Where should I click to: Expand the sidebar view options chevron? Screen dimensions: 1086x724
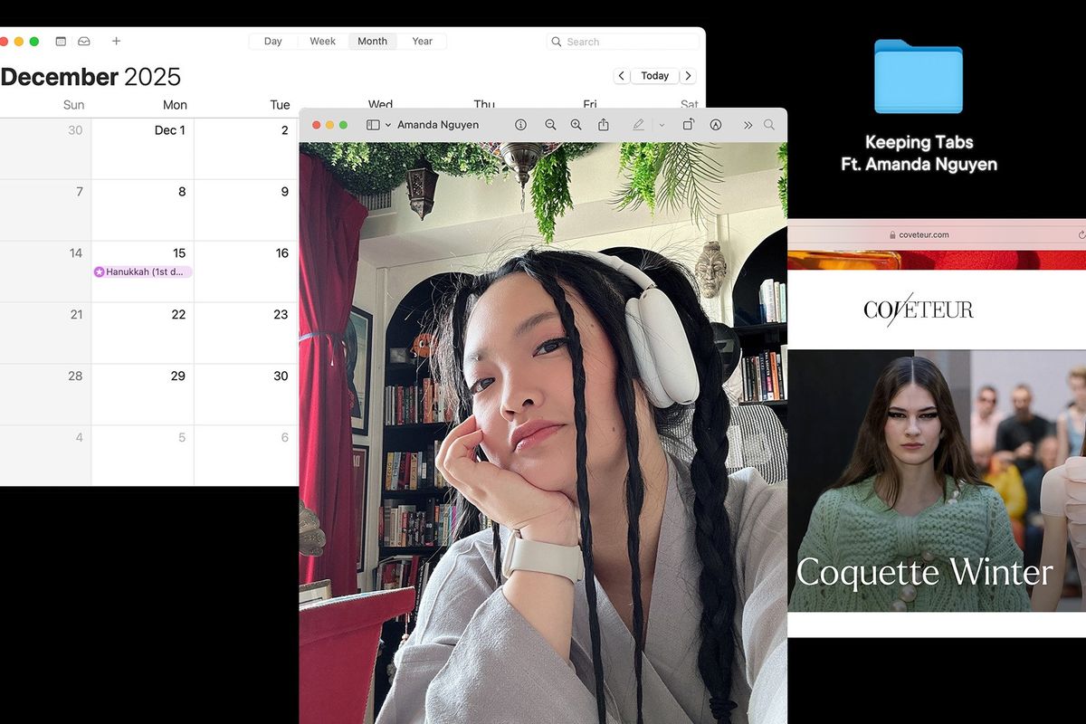pyautogui.click(x=386, y=125)
